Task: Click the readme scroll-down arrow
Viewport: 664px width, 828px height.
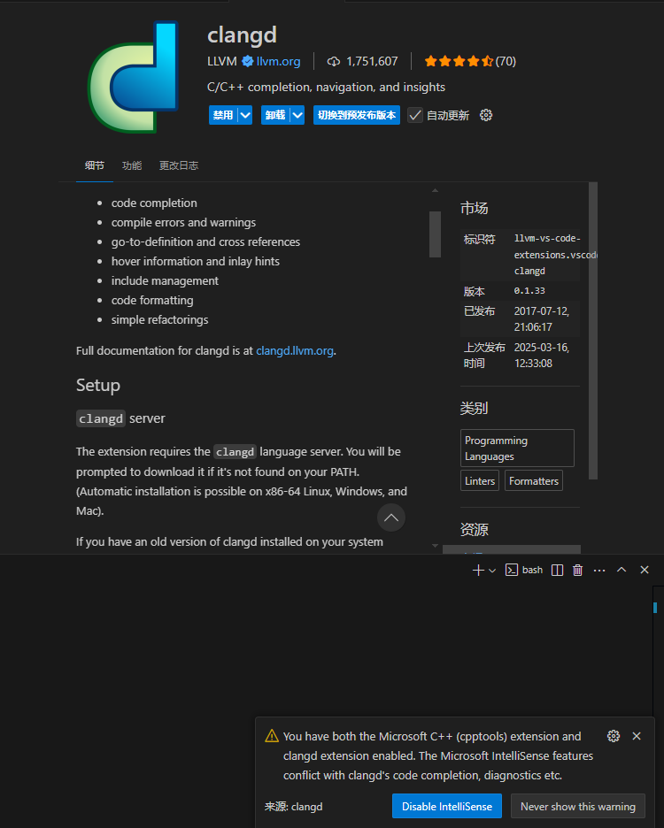Action: point(435,546)
